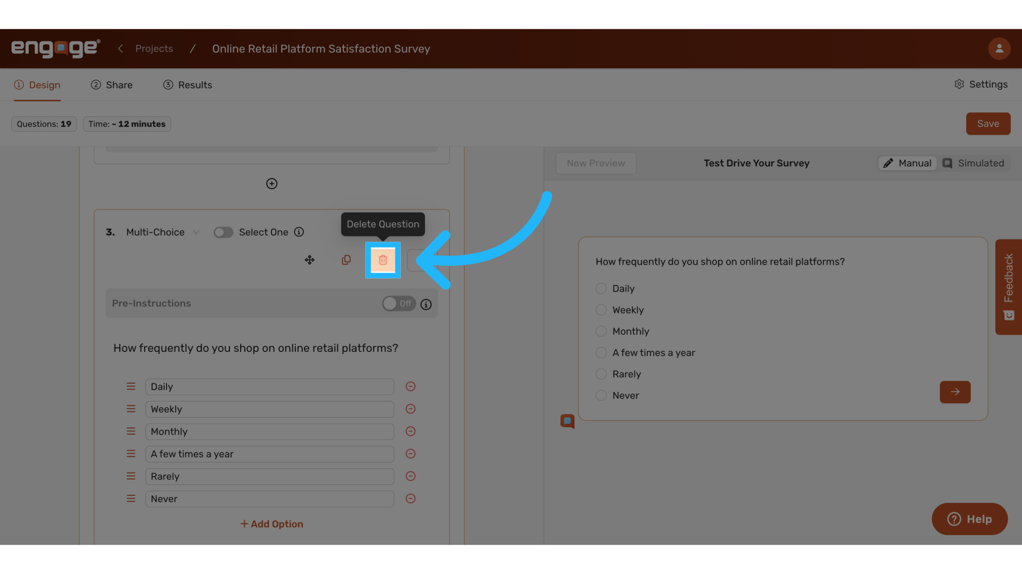
Task: Open the Pre-Instructions info icon
Action: [426, 305]
